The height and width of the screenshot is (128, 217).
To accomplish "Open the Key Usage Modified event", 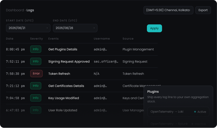I will tap(64, 98).
